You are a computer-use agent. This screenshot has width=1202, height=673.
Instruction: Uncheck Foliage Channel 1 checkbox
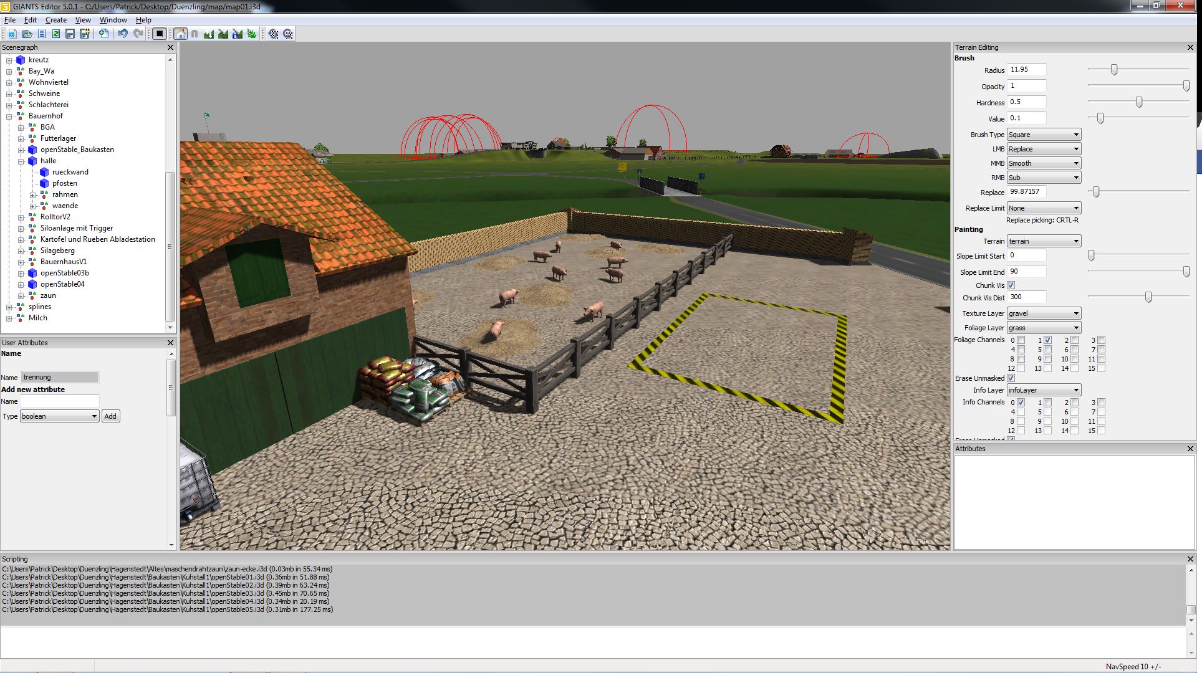(x=1047, y=340)
